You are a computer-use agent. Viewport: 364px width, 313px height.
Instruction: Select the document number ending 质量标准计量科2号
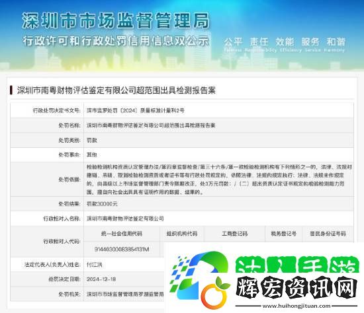click(x=136, y=110)
